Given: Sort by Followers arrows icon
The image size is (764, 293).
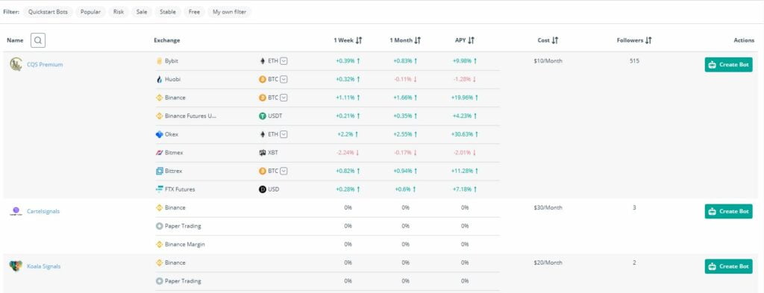Looking at the screenshot, I should pyautogui.click(x=648, y=40).
